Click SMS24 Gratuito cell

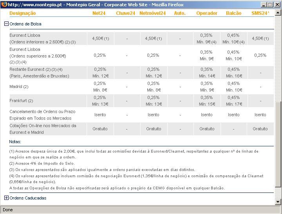point(260,129)
